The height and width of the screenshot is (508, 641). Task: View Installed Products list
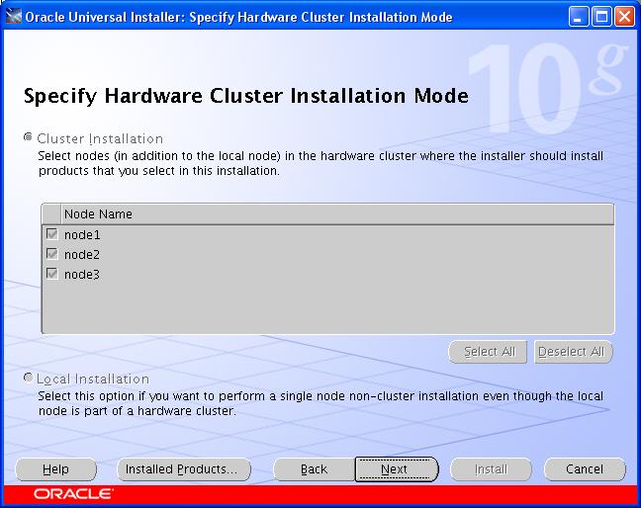(183, 469)
